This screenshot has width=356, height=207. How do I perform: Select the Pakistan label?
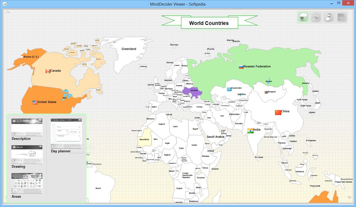pyautogui.click(x=239, y=123)
